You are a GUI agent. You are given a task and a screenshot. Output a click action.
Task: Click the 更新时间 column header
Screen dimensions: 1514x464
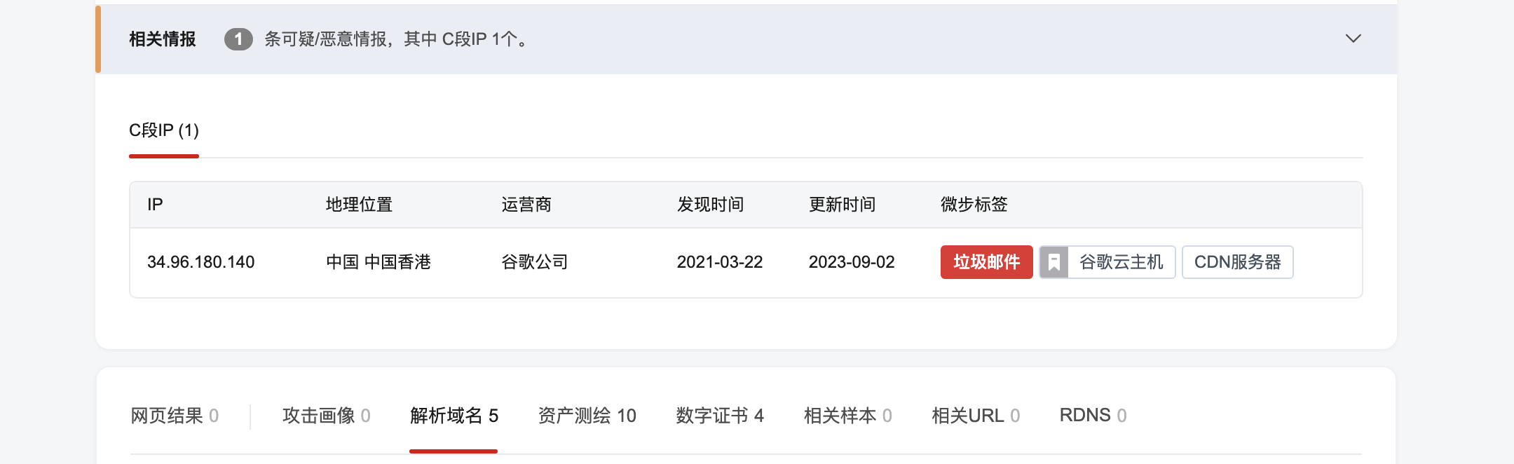pyautogui.click(x=842, y=205)
